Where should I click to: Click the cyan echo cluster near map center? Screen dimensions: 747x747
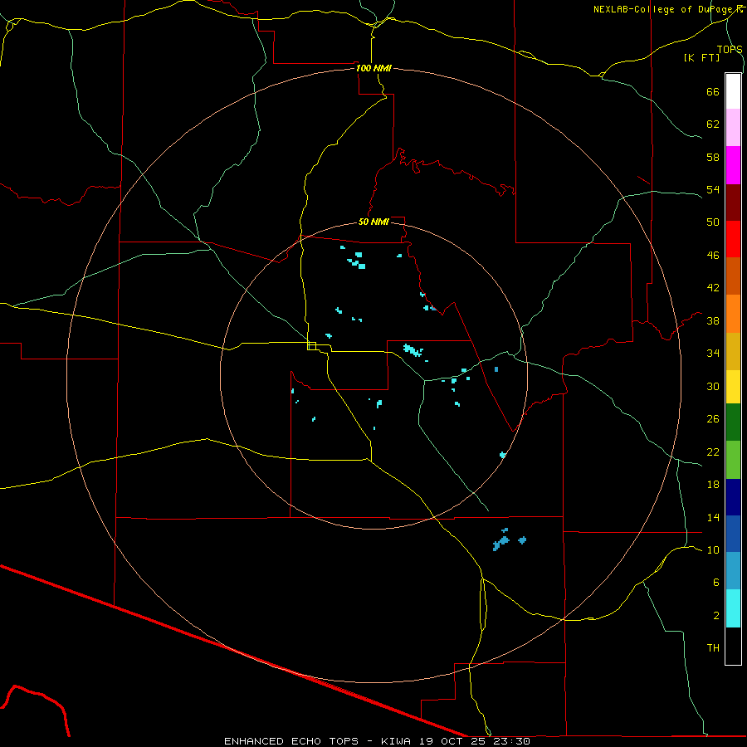pyautogui.click(x=413, y=350)
